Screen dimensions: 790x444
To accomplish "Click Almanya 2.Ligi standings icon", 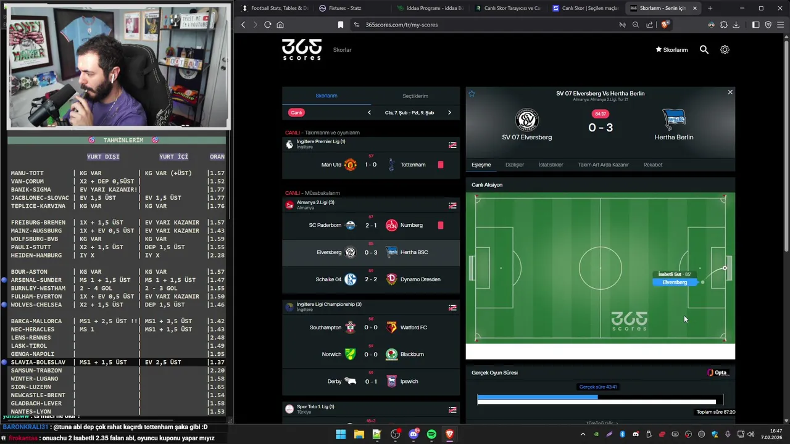I will 452,205.
